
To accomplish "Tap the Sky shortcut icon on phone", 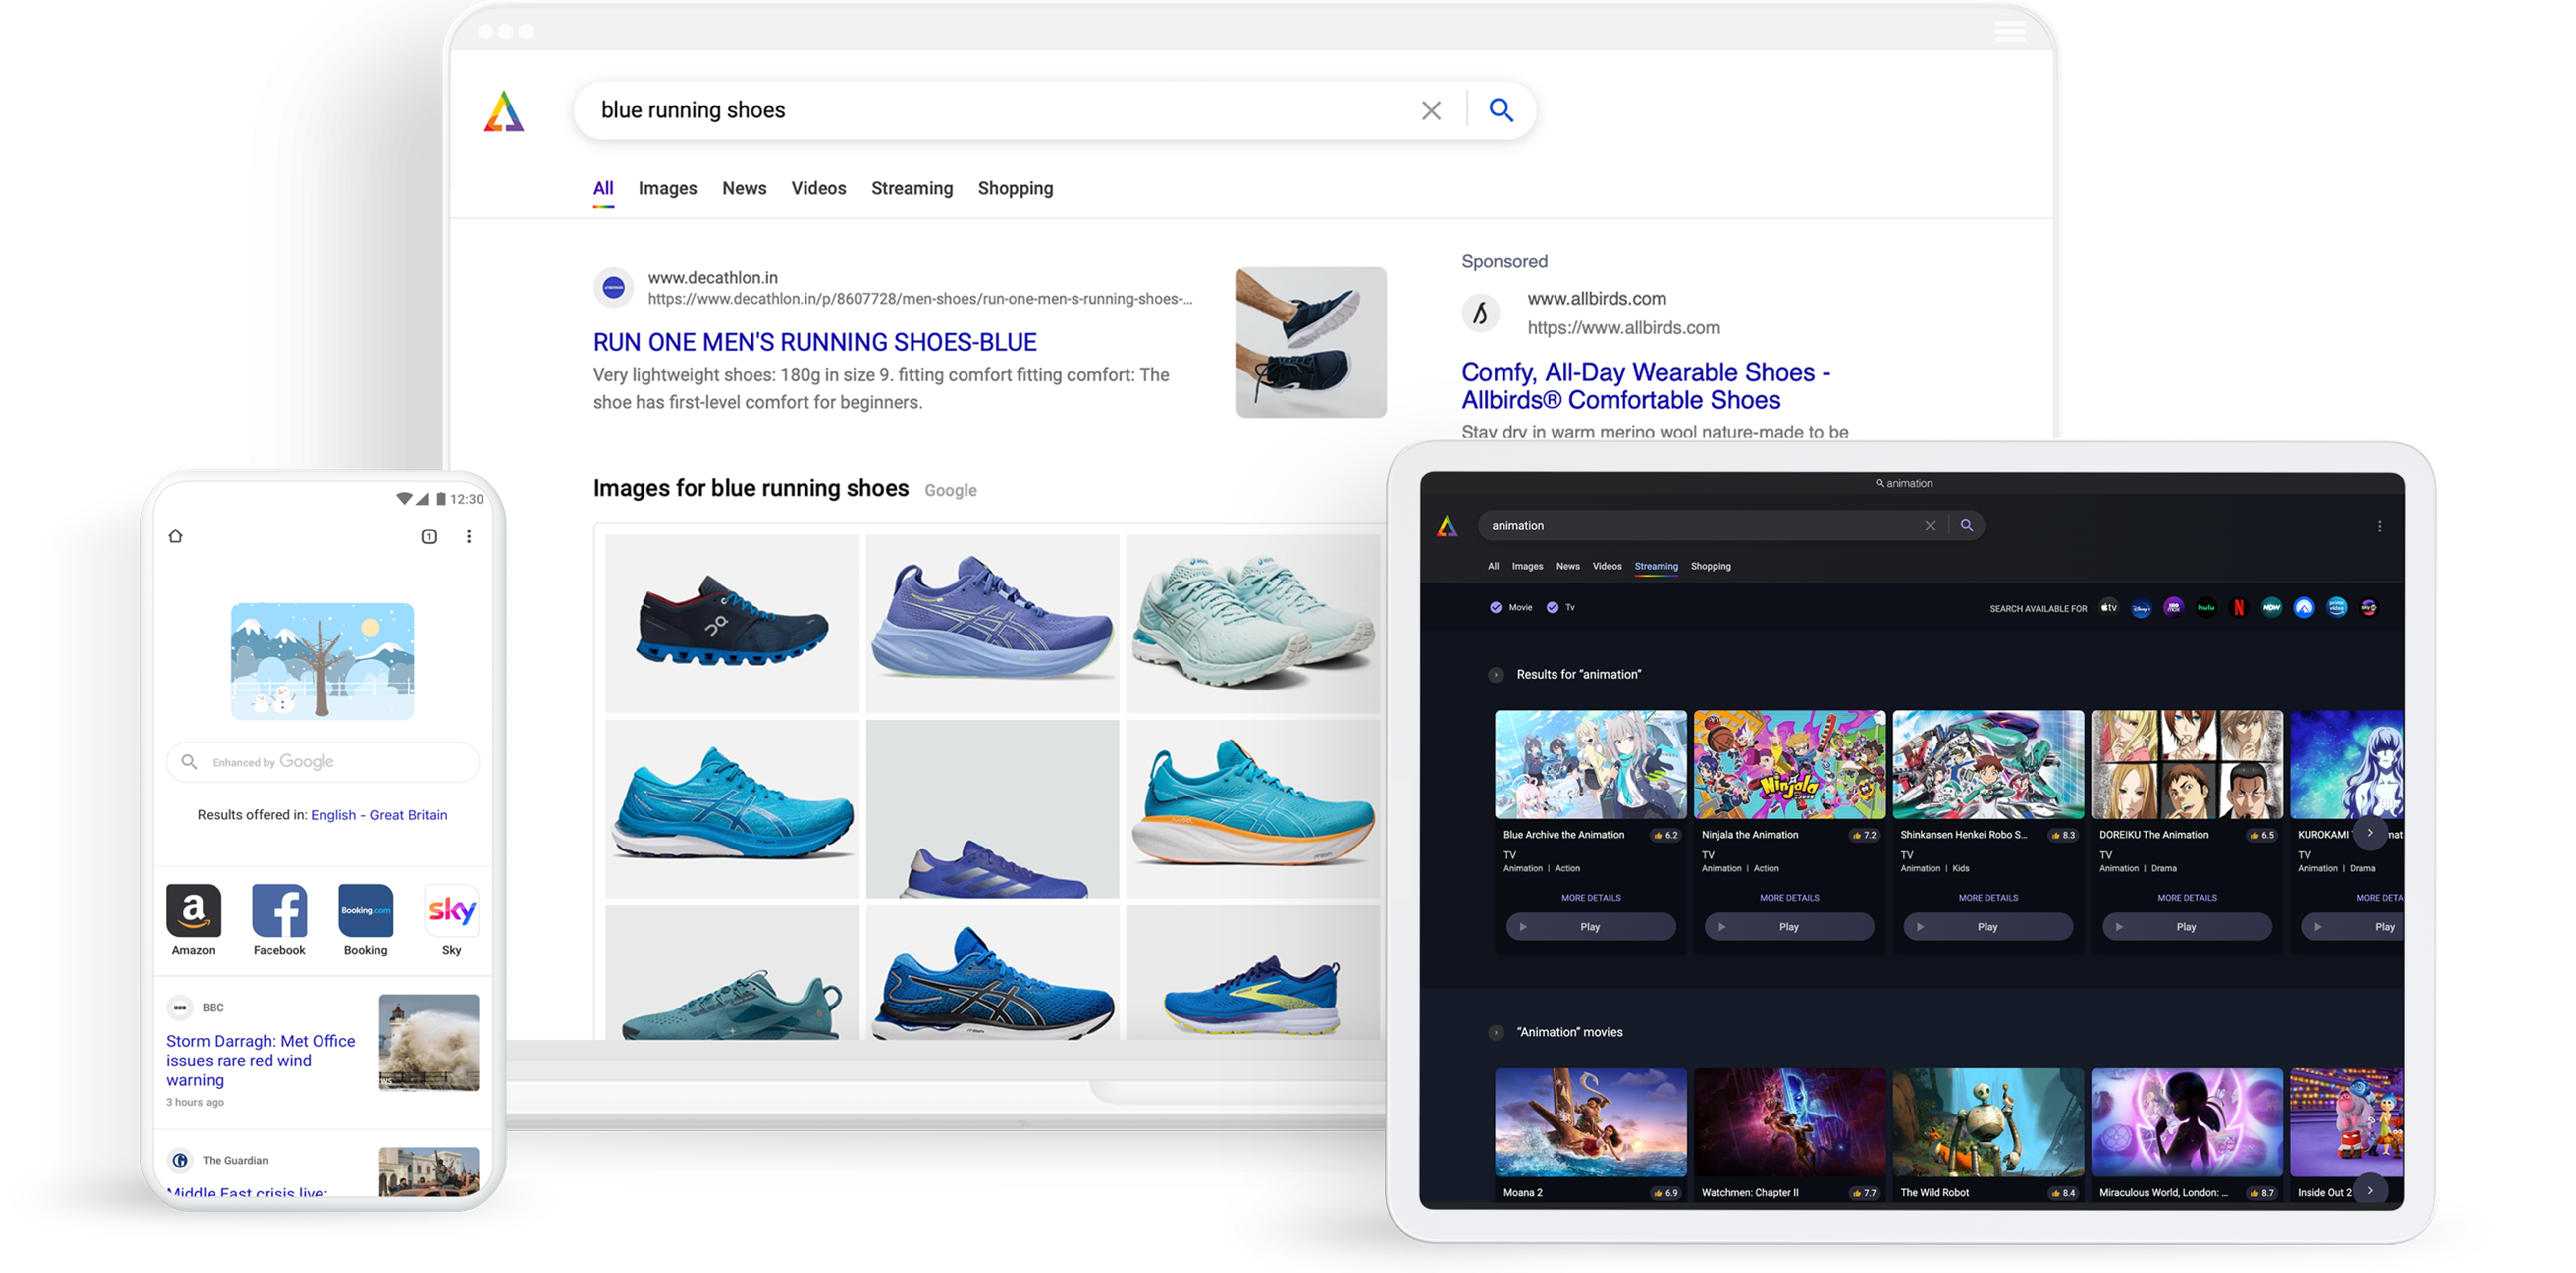I will point(451,910).
